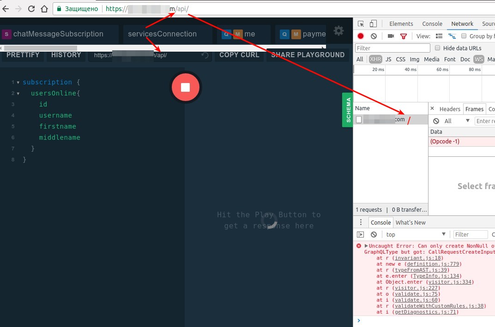Click the COPY CURL button

239,55
